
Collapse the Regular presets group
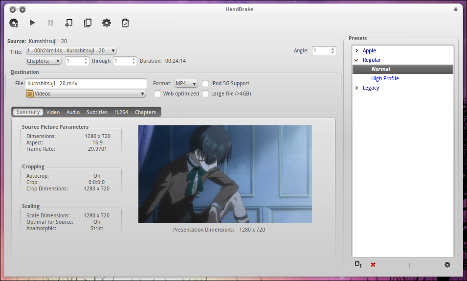pyautogui.click(x=356, y=60)
